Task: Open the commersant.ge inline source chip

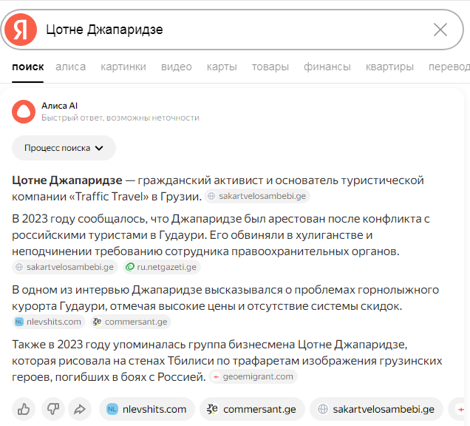Action: tap(131, 322)
